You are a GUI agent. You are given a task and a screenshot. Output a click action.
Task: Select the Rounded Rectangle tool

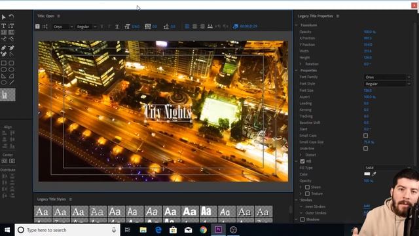[11, 69]
